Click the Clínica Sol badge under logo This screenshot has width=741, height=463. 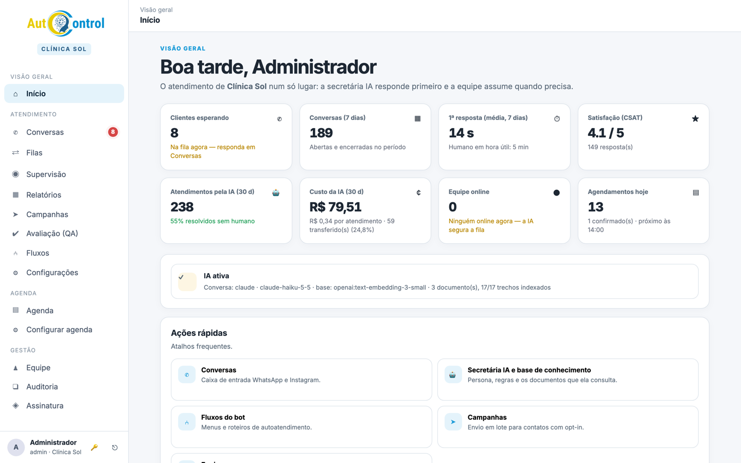[64, 49]
